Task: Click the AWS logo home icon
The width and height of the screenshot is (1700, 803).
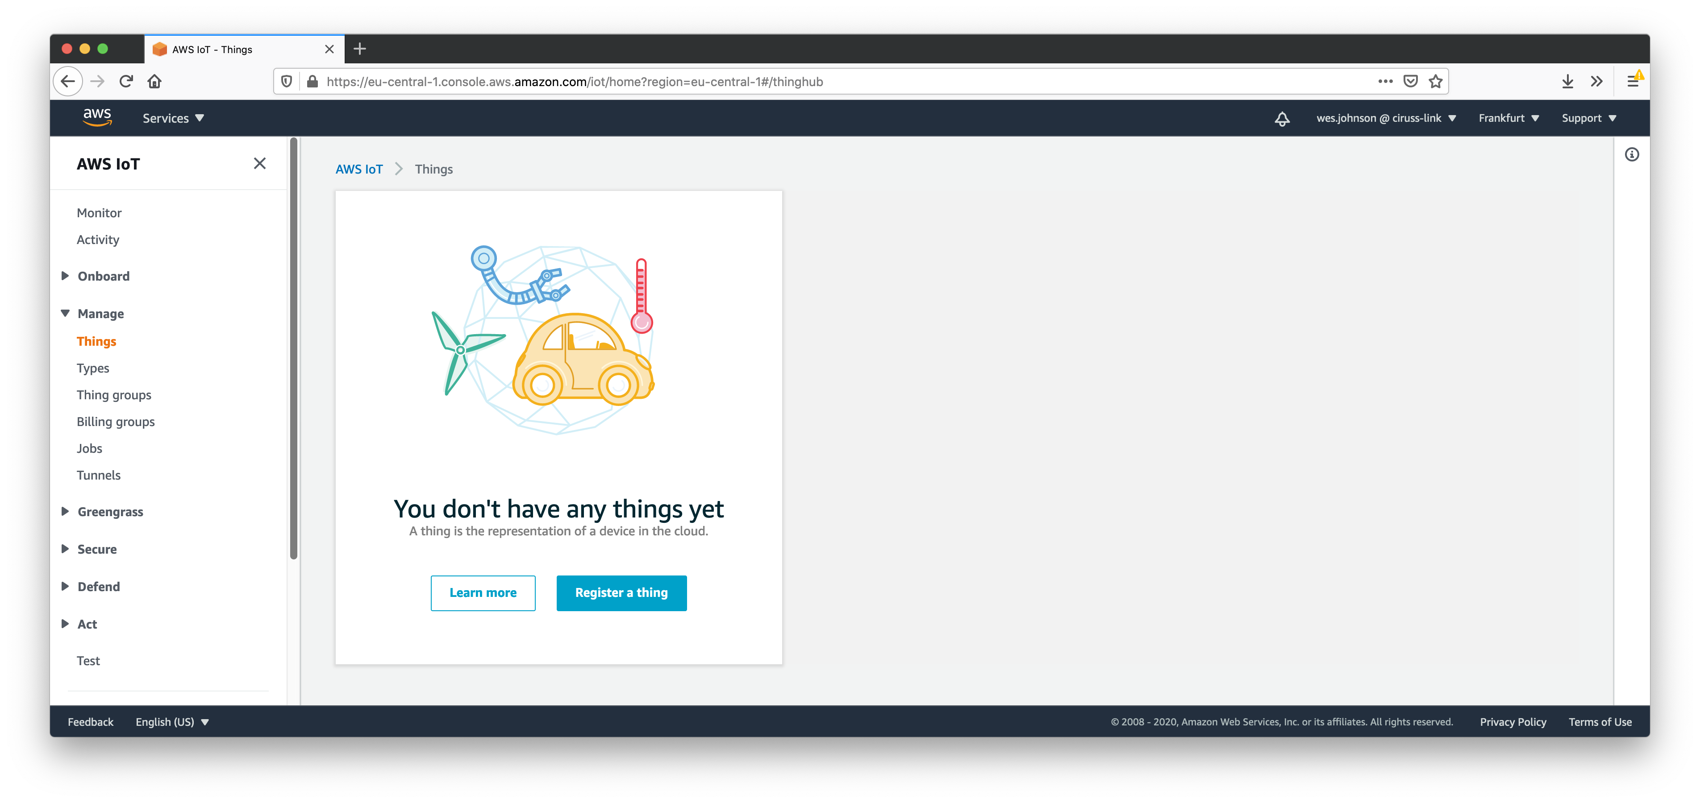Action: (x=97, y=117)
